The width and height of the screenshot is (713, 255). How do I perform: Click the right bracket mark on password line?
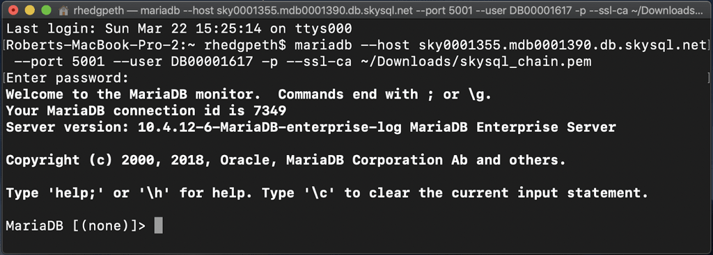(709, 79)
